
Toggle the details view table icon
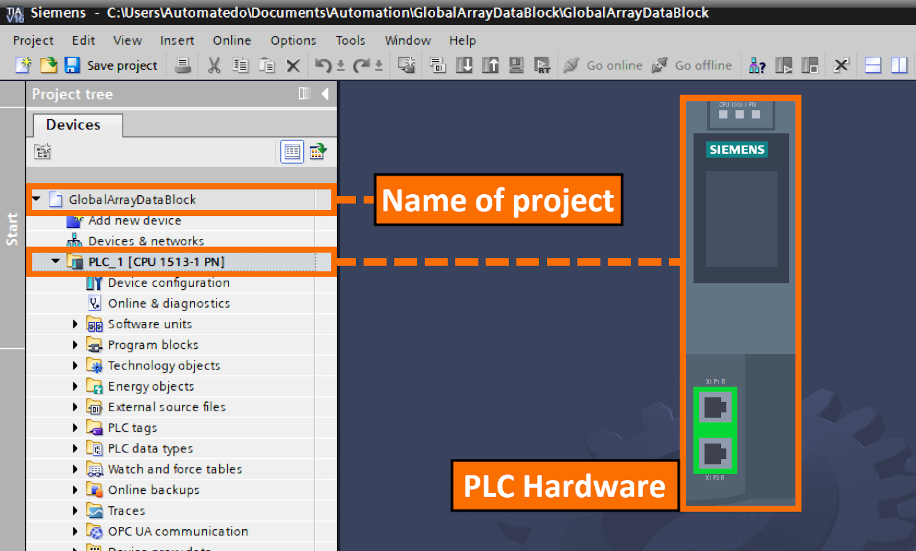292,152
